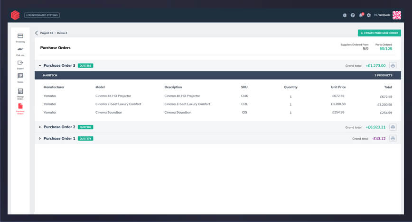This screenshot has height=222, width=412.
Task: Click printer icon for Purchase Order 1
Action: pyautogui.click(x=393, y=138)
